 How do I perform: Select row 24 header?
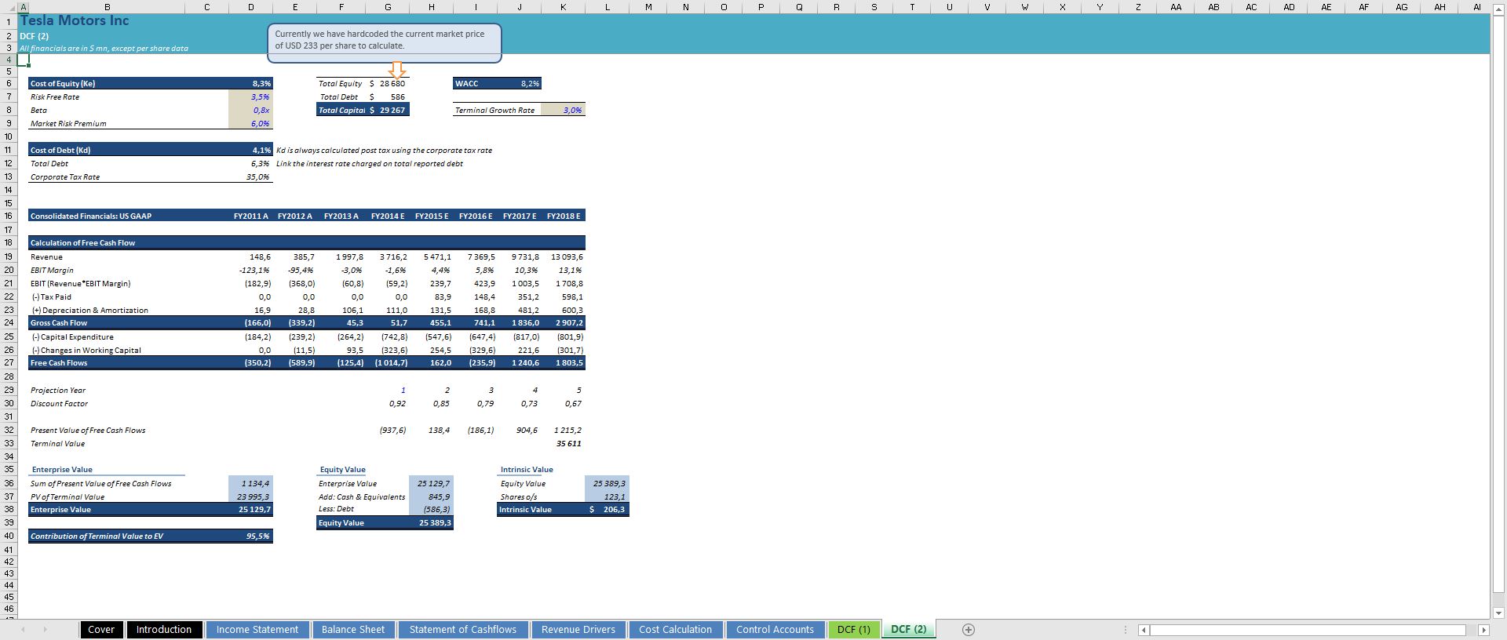9,322
